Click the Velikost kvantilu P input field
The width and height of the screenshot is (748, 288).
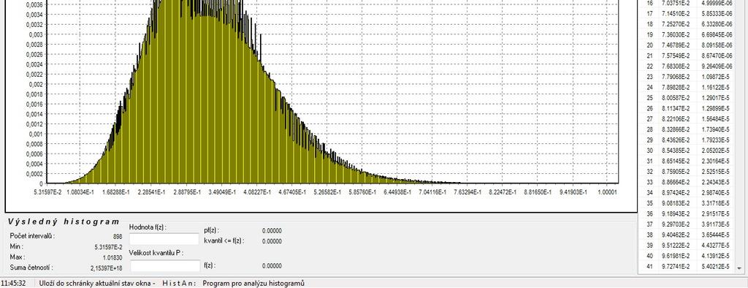coord(165,266)
